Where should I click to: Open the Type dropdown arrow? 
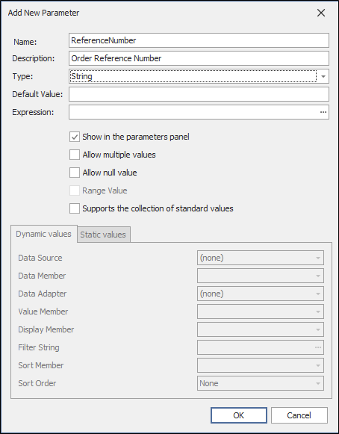pyautogui.click(x=323, y=76)
